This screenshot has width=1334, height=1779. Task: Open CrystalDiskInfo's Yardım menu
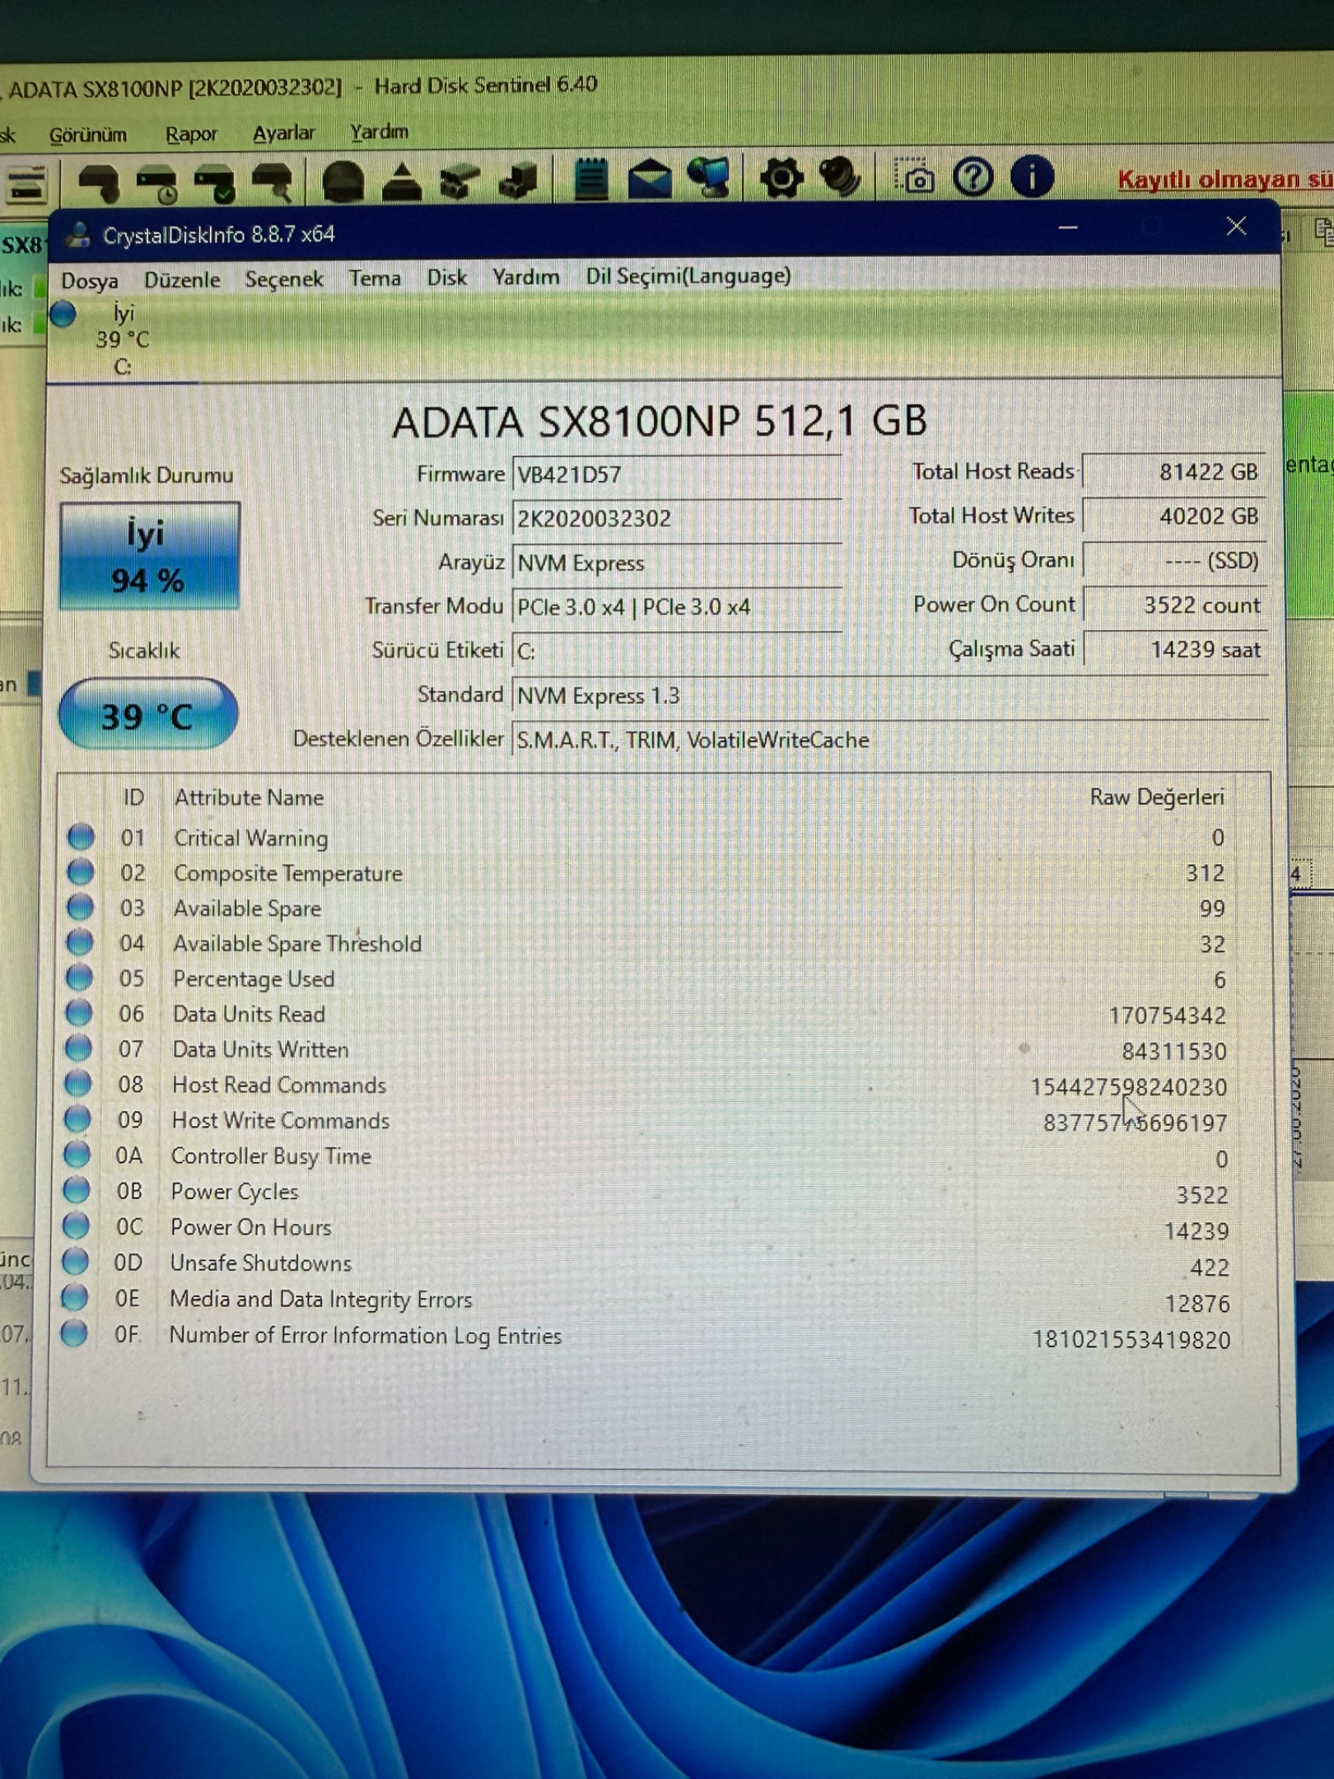(526, 278)
